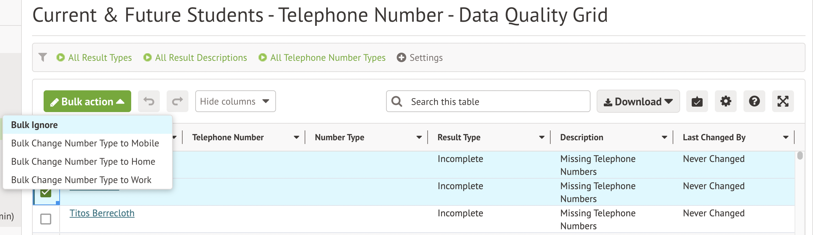Viewport: 813px width, 235px height.
Task: Choose Bulk Change Number Type to Mobile
Action: click(x=85, y=143)
